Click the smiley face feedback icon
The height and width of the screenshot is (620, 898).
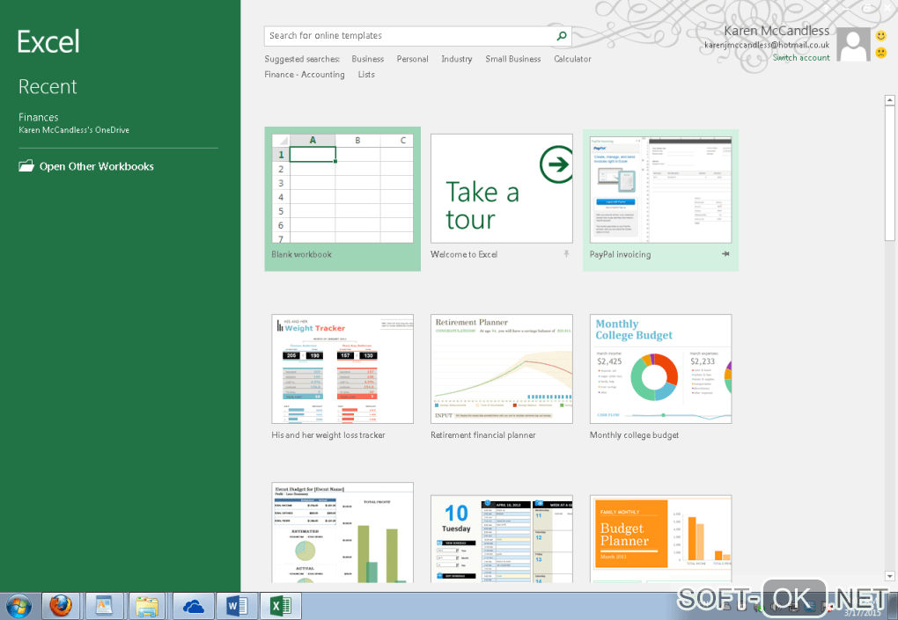tap(880, 36)
